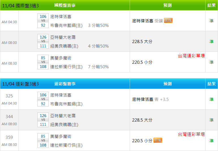The image size is (218, 151).
Task: Click score 126 in the 運彩盤 table
Action: coord(43,116)
